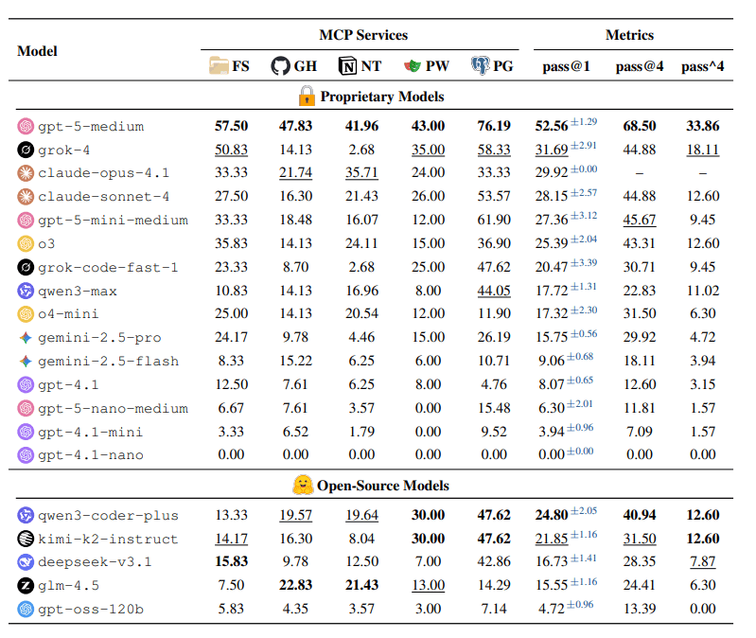Click the hugging face emoji by Open-Source Models
756x638 pixels.
click(303, 485)
